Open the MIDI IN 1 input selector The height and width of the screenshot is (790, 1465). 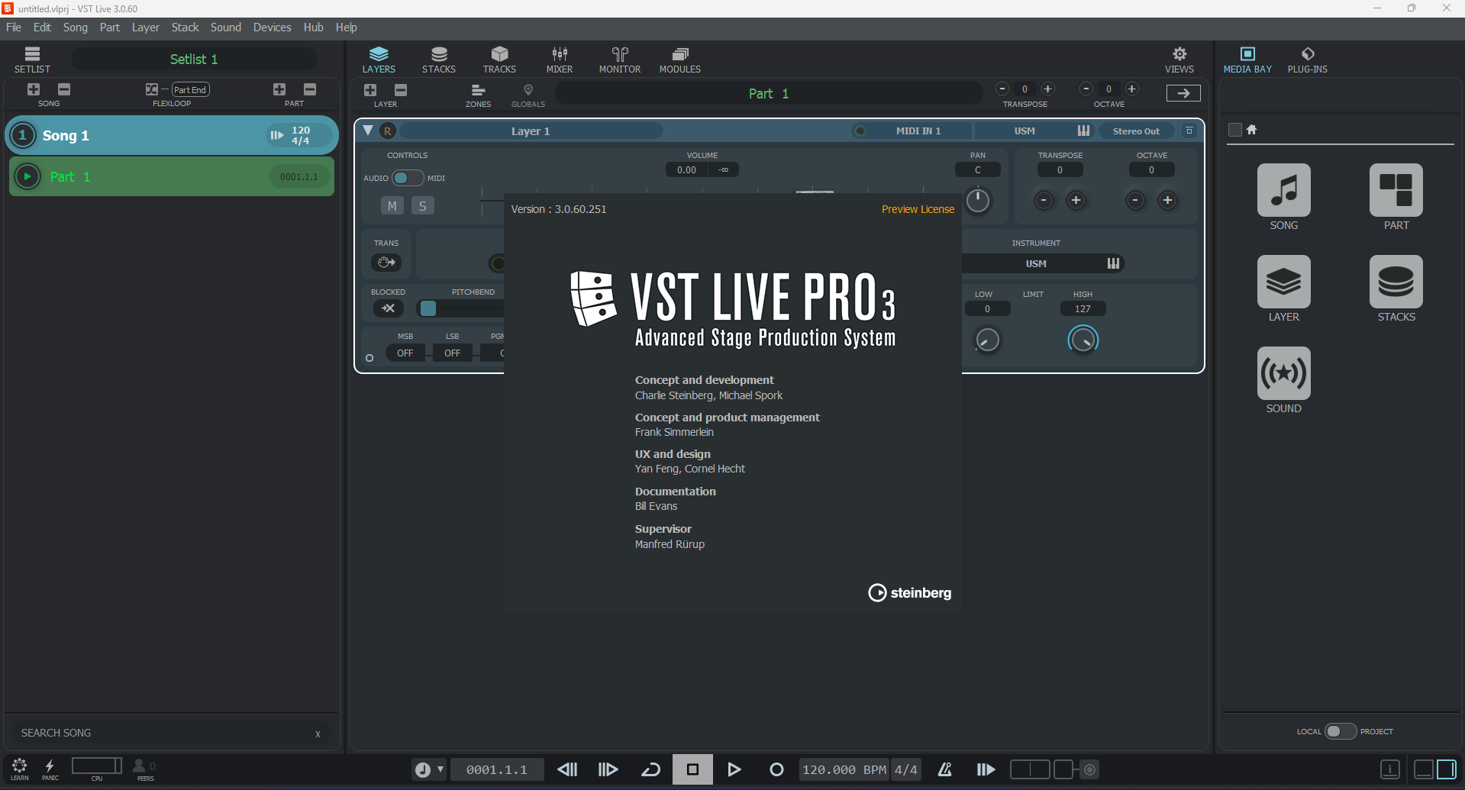click(x=917, y=131)
